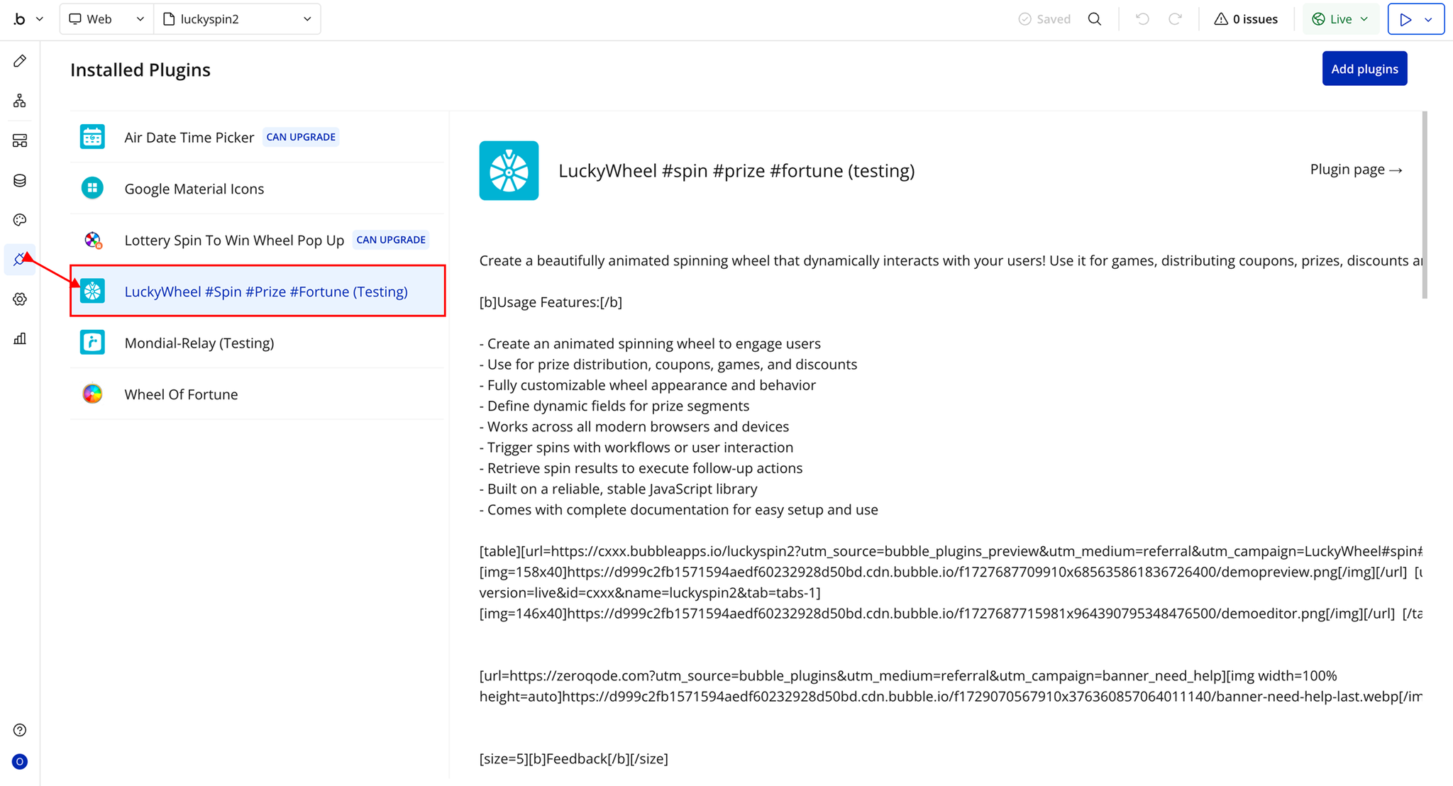Click the Add plugins button
The height and width of the screenshot is (786, 1453).
click(1364, 69)
